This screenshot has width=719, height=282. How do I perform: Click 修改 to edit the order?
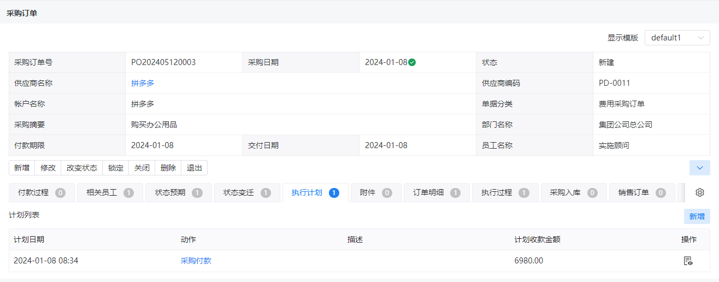[48, 168]
